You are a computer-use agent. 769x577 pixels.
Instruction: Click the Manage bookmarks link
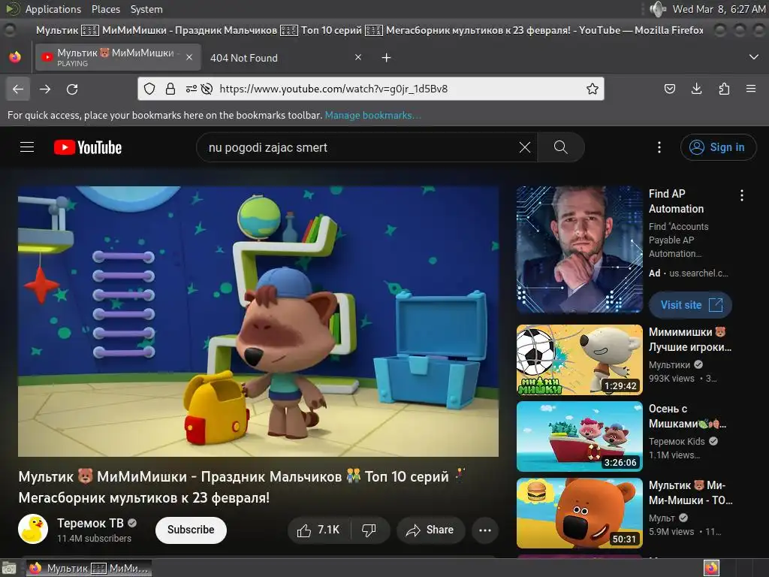[x=372, y=115]
